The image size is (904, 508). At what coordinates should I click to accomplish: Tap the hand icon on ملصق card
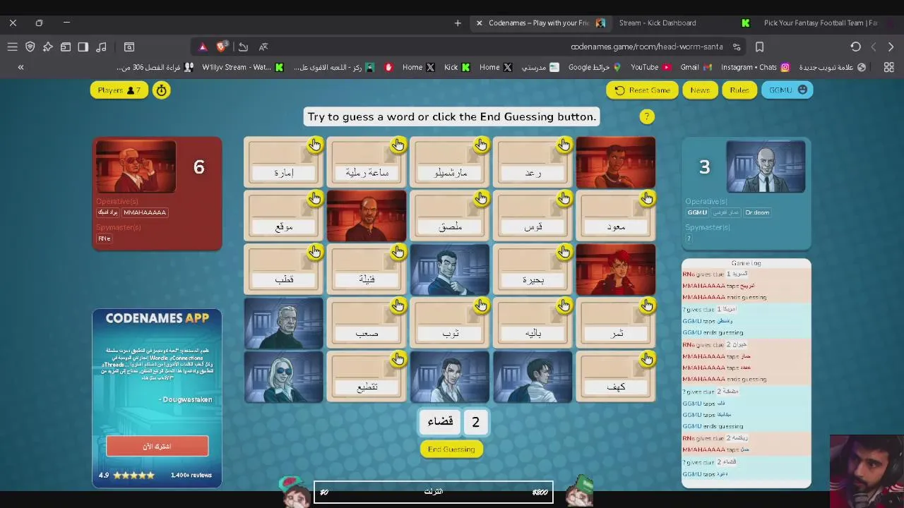coord(481,199)
